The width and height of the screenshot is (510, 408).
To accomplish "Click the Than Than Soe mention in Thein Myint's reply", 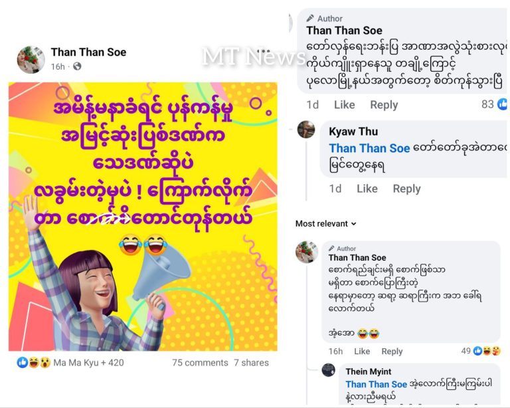I will click(x=376, y=384).
